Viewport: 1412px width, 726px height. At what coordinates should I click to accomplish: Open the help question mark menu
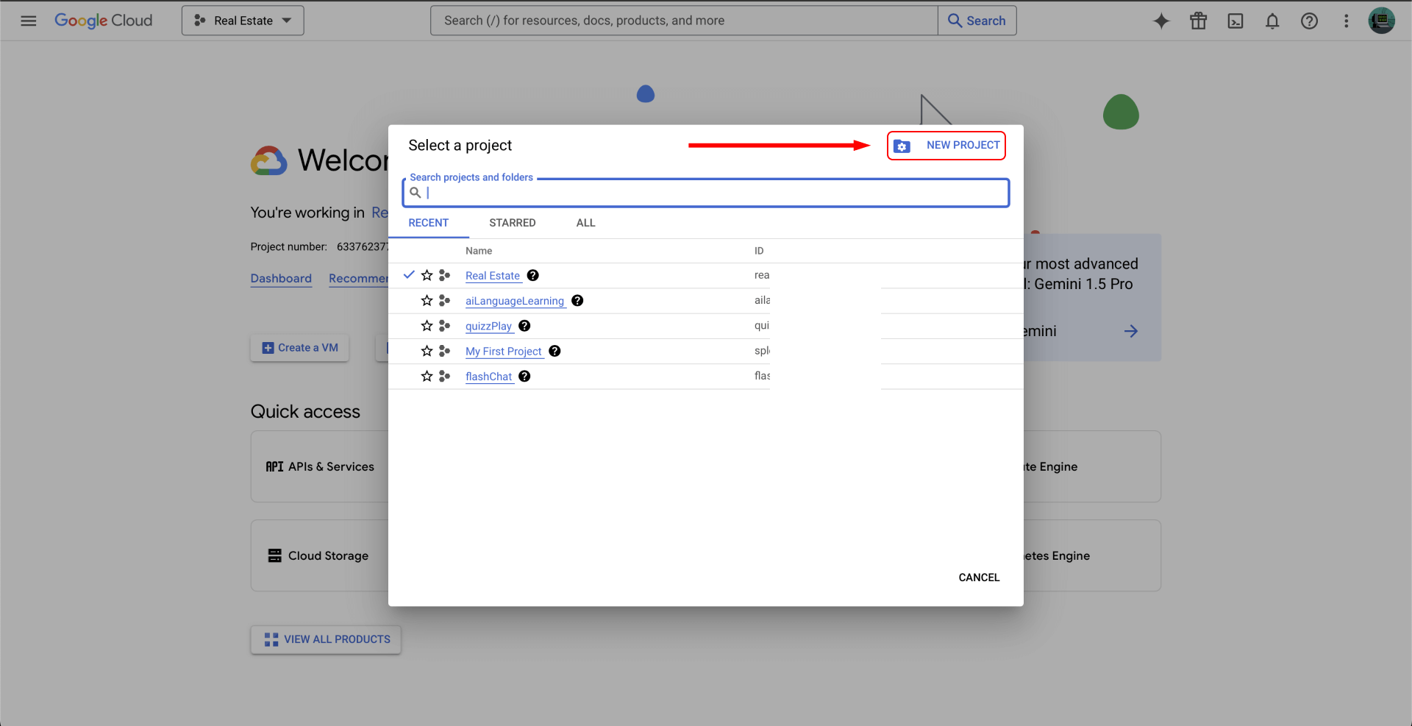tap(1309, 21)
